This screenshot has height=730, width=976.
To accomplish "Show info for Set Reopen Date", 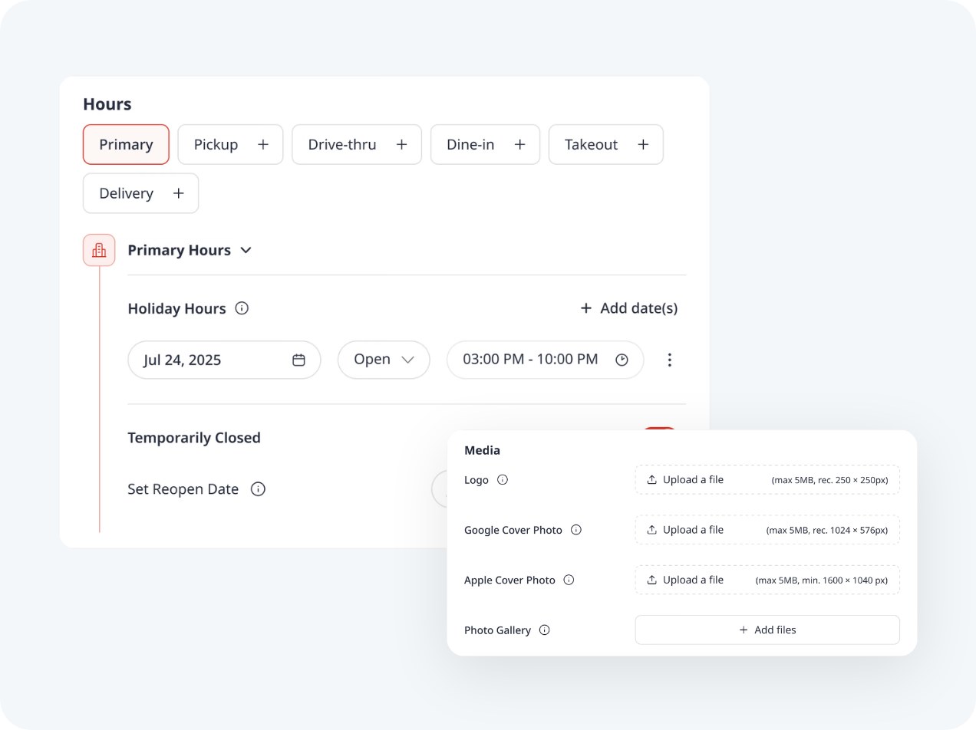I will coord(258,489).
